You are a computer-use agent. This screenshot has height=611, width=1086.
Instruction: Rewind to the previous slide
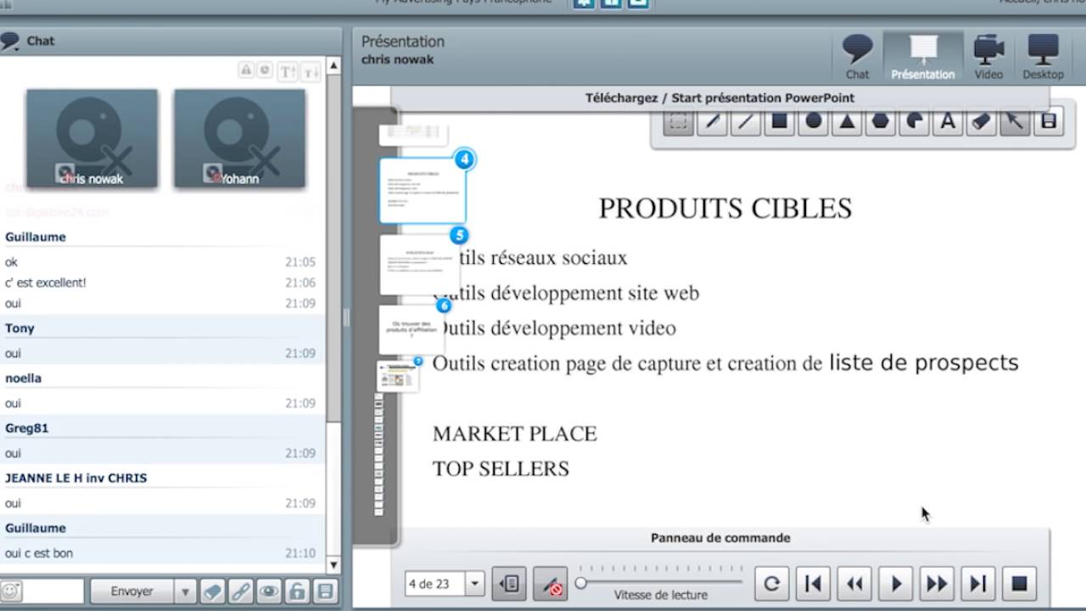point(854,584)
